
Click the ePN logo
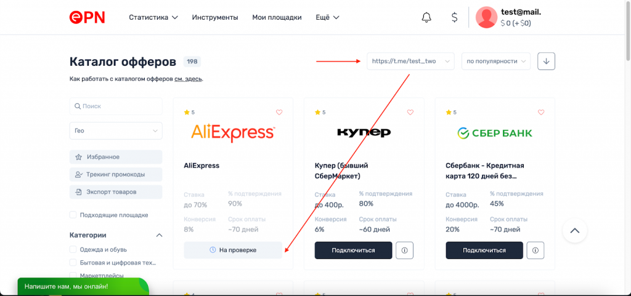click(x=87, y=17)
